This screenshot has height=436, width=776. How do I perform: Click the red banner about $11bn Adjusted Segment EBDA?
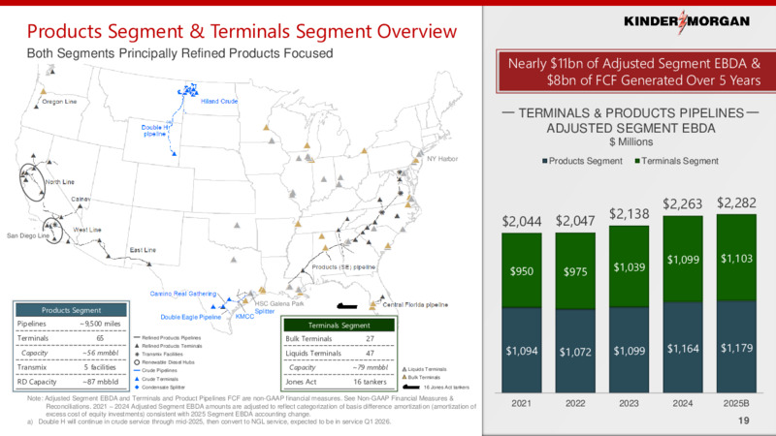pyautogui.click(x=636, y=72)
